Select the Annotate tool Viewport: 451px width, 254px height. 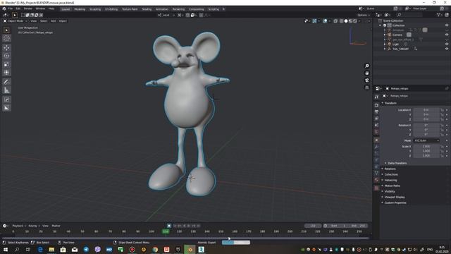[6, 82]
